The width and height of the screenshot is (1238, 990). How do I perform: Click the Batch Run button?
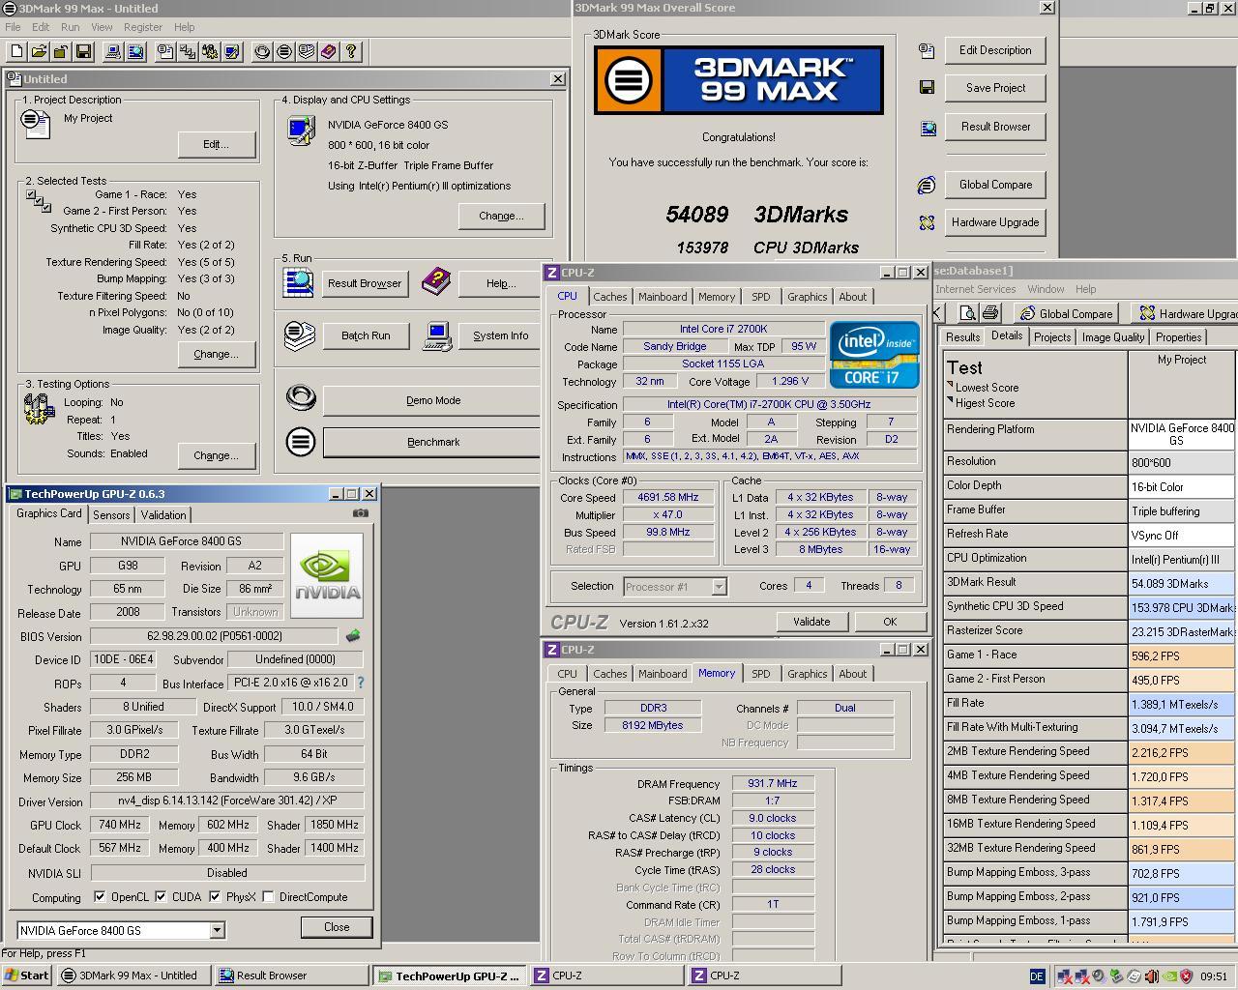click(x=366, y=335)
